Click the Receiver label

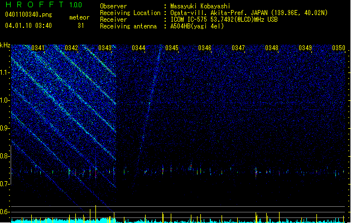click(113, 20)
